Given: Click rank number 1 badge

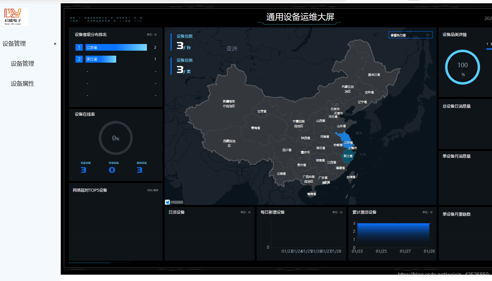Looking at the screenshot, I should [79, 47].
